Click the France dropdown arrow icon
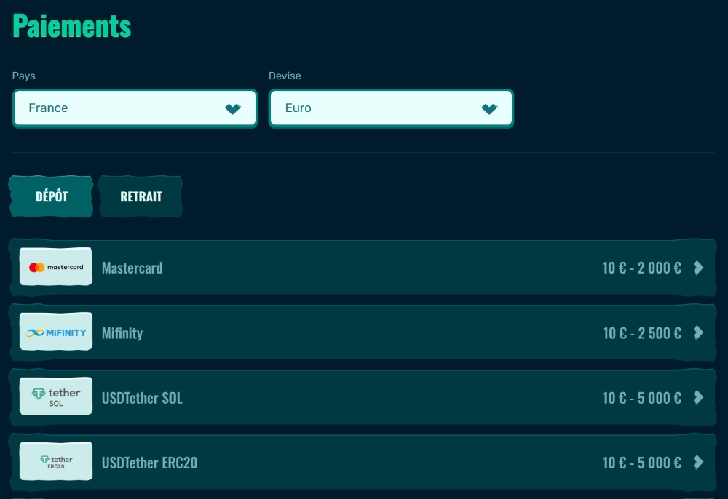 233,109
